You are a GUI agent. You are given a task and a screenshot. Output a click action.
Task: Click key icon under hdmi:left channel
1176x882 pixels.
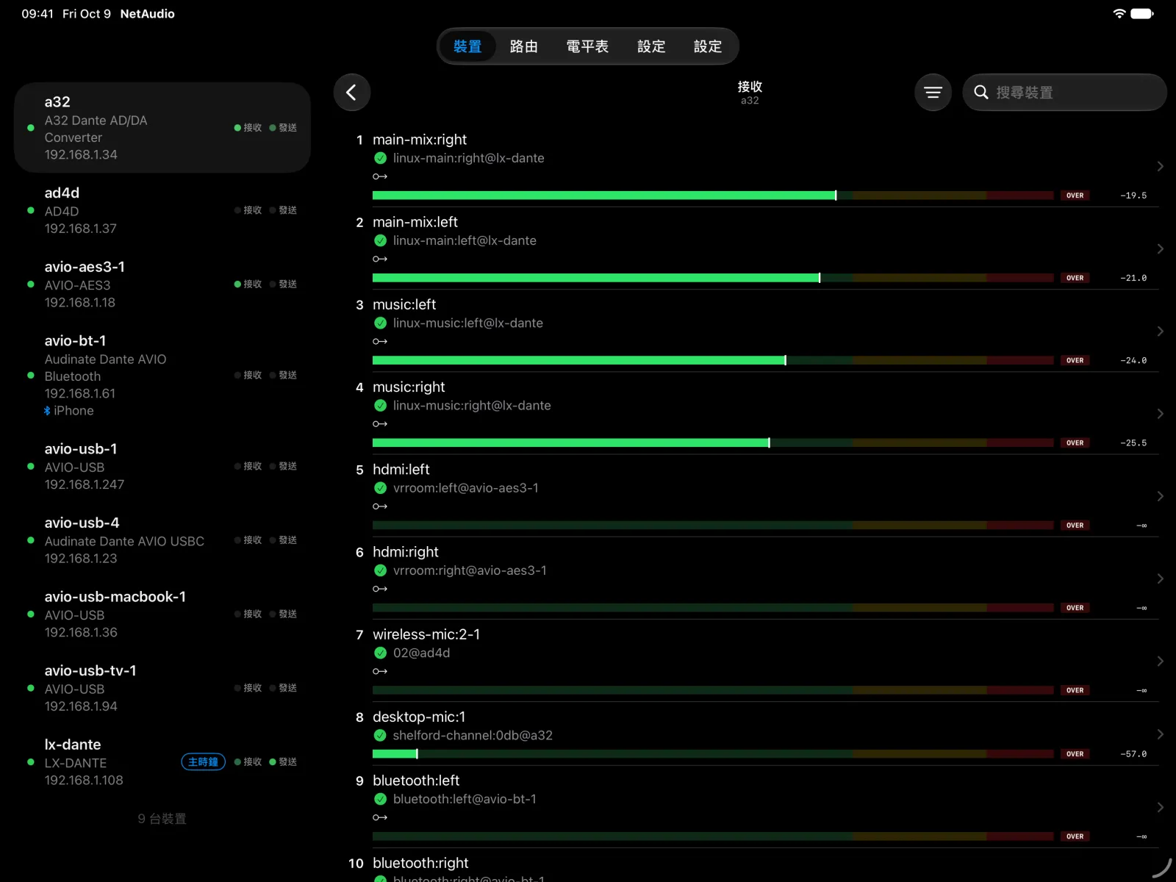click(x=380, y=506)
